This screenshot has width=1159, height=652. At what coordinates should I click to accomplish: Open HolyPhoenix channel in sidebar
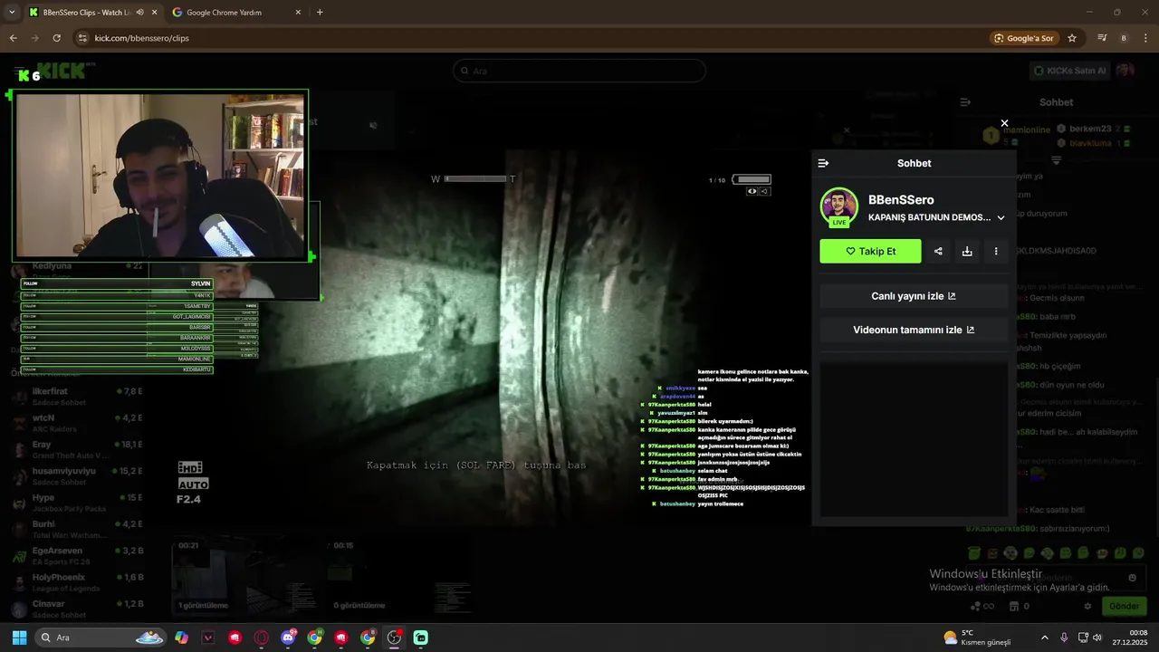[76, 581]
